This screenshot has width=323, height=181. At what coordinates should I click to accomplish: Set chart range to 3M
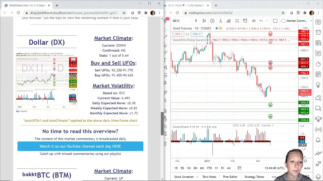[195, 168]
